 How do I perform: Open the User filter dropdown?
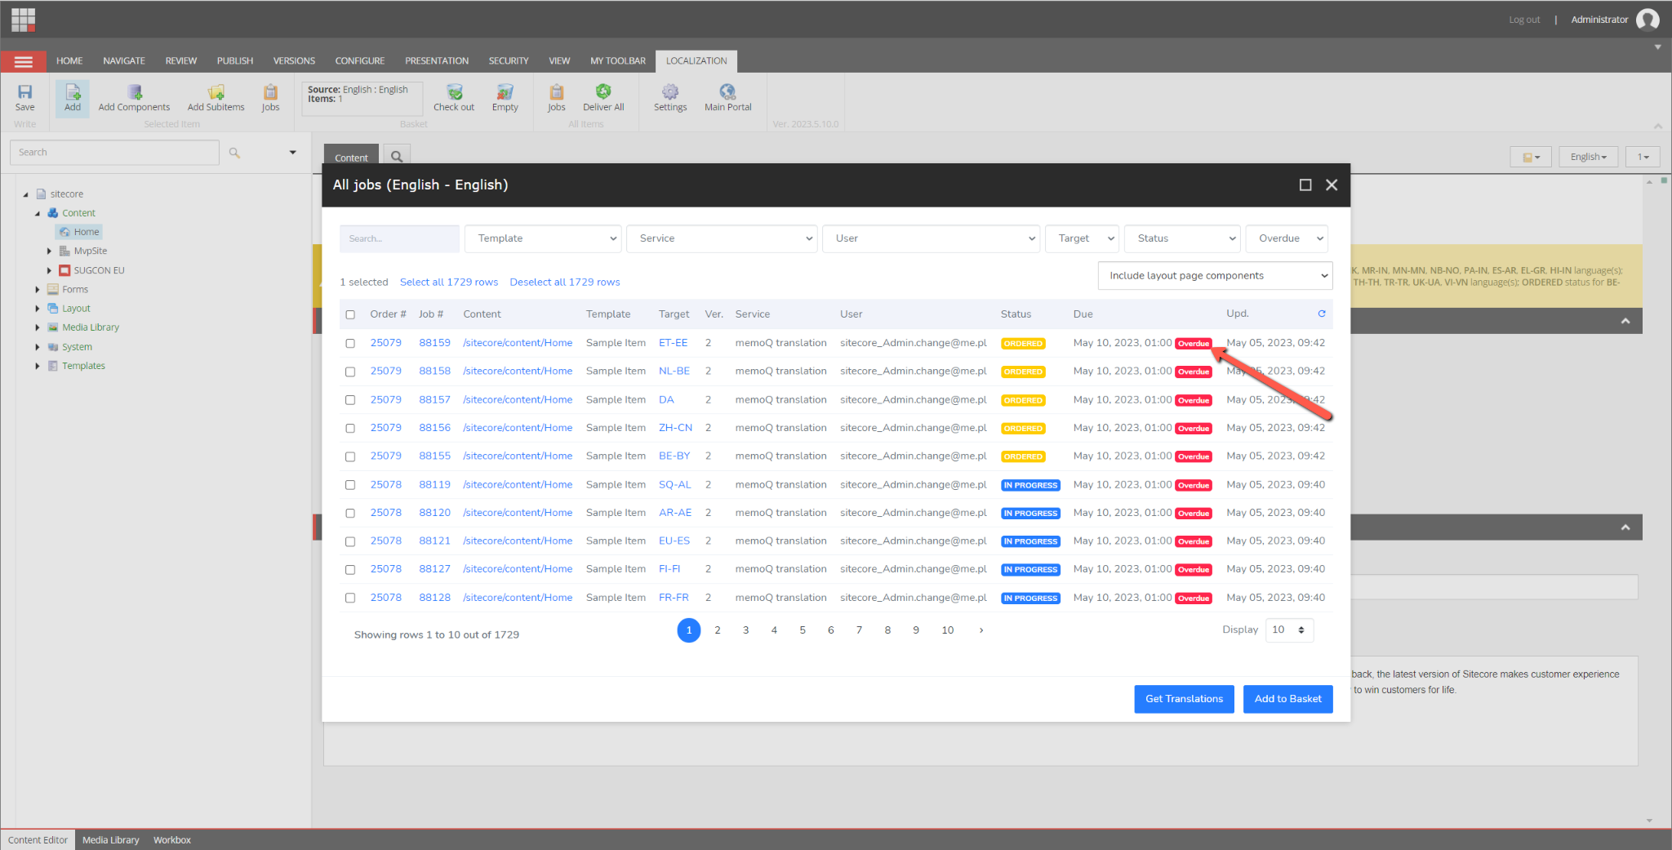click(x=931, y=238)
